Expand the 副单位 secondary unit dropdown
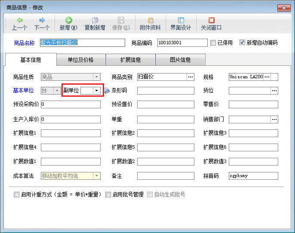Image resolution: width=295 pixels, height=233 pixels. point(97,90)
